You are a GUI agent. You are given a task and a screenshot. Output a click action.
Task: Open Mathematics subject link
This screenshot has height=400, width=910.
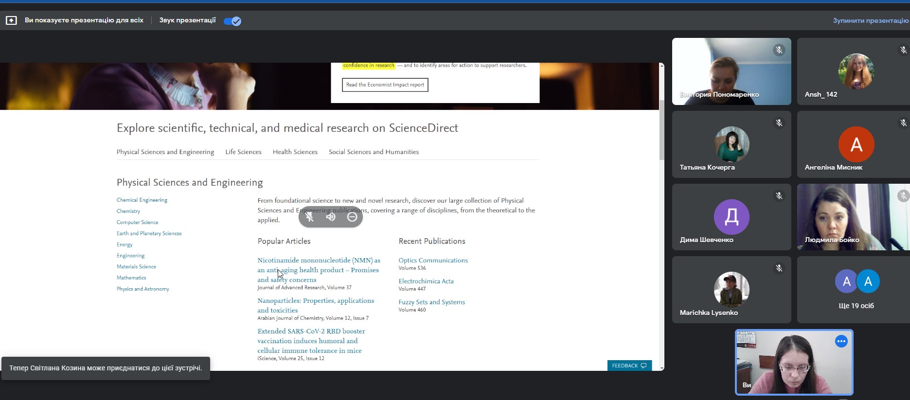click(131, 278)
